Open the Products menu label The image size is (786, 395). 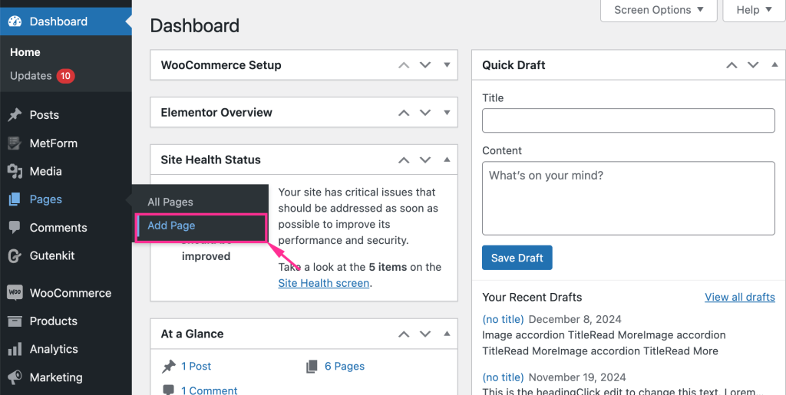[x=53, y=321]
